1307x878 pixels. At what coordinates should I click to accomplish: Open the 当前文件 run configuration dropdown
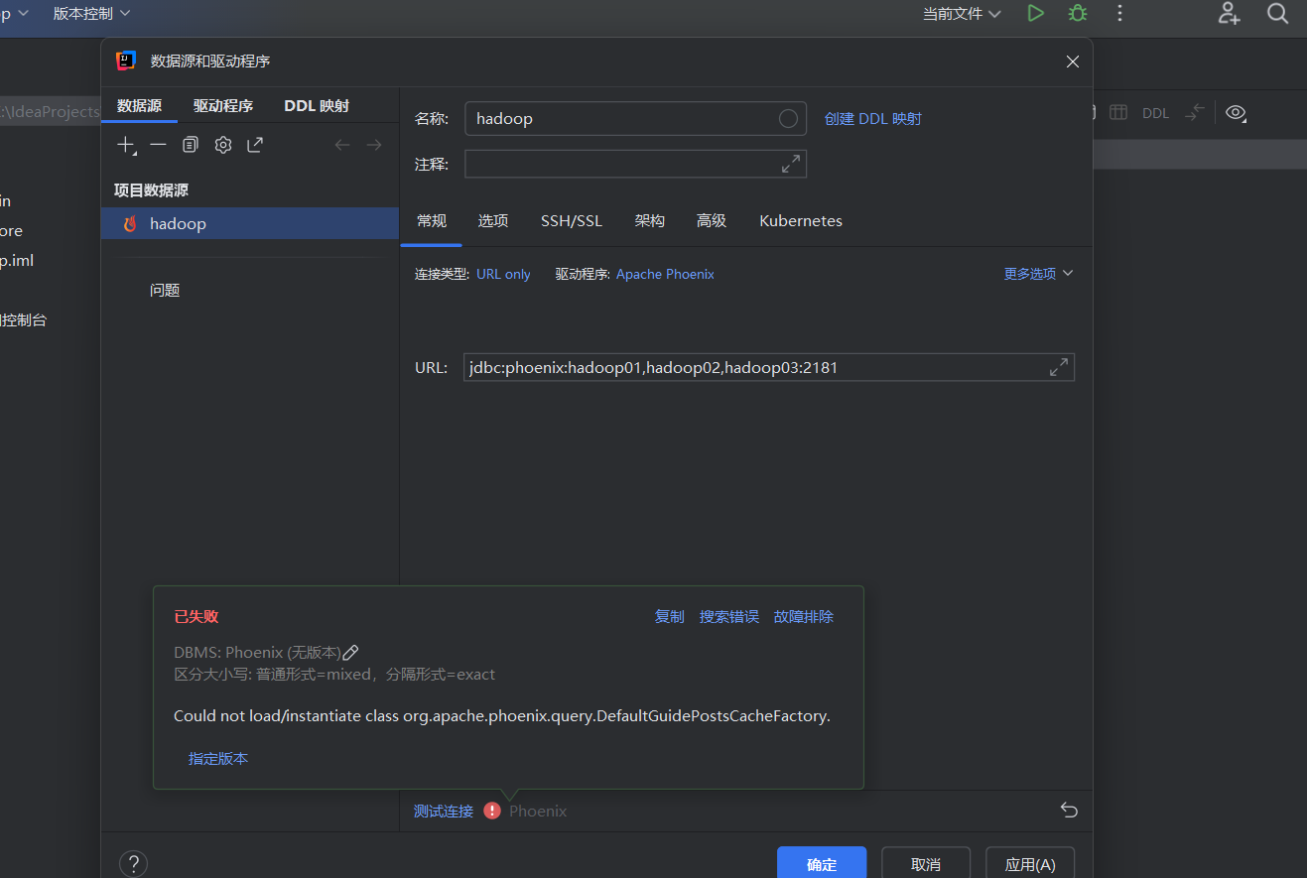click(x=962, y=14)
